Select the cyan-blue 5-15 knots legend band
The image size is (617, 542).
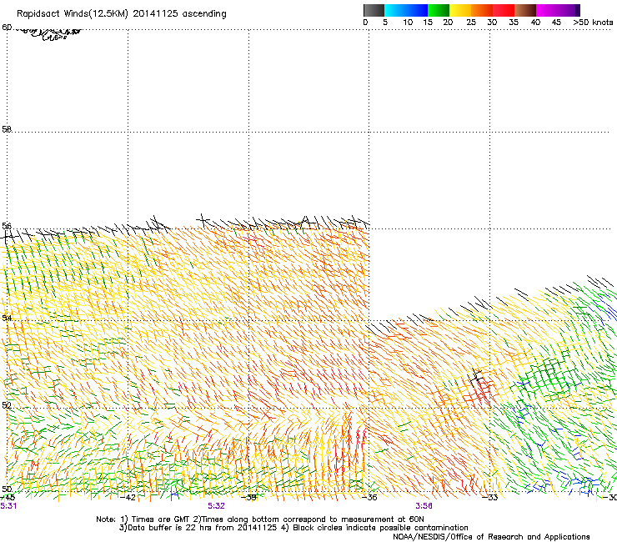406,10
